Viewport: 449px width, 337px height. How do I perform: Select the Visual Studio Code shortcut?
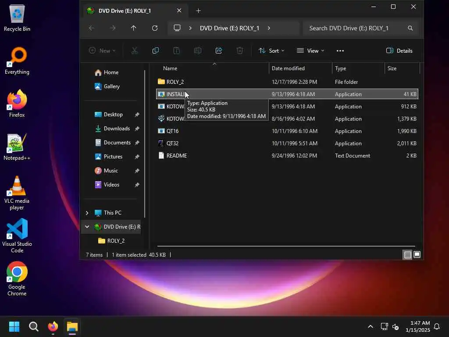pyautogui.click(x=17, y=236)
